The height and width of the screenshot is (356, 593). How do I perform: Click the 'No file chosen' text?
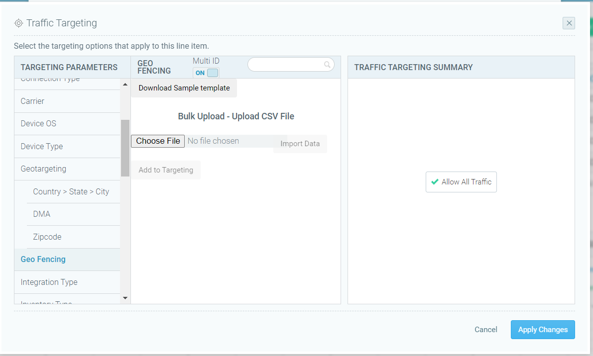[213, 141]
